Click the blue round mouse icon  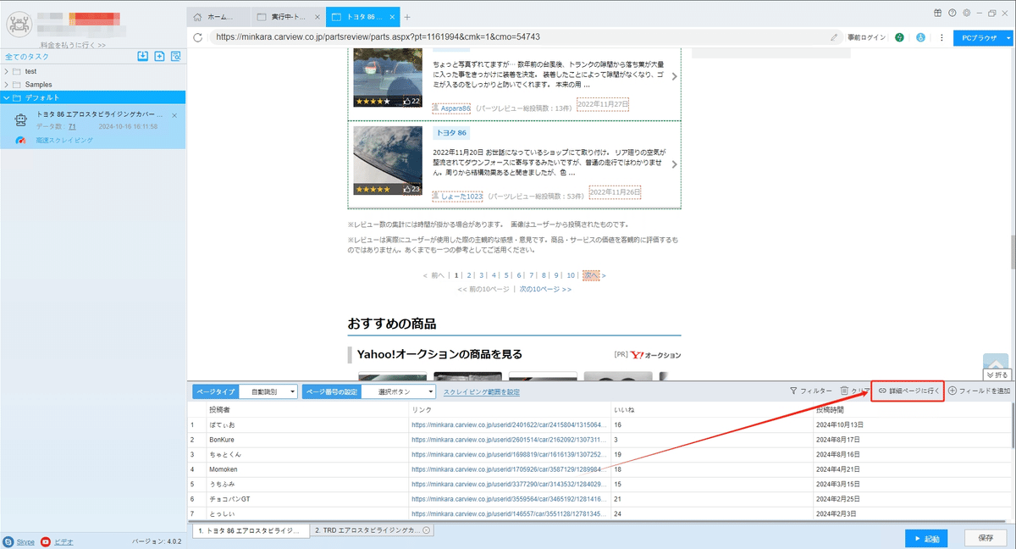pos(920,37)
